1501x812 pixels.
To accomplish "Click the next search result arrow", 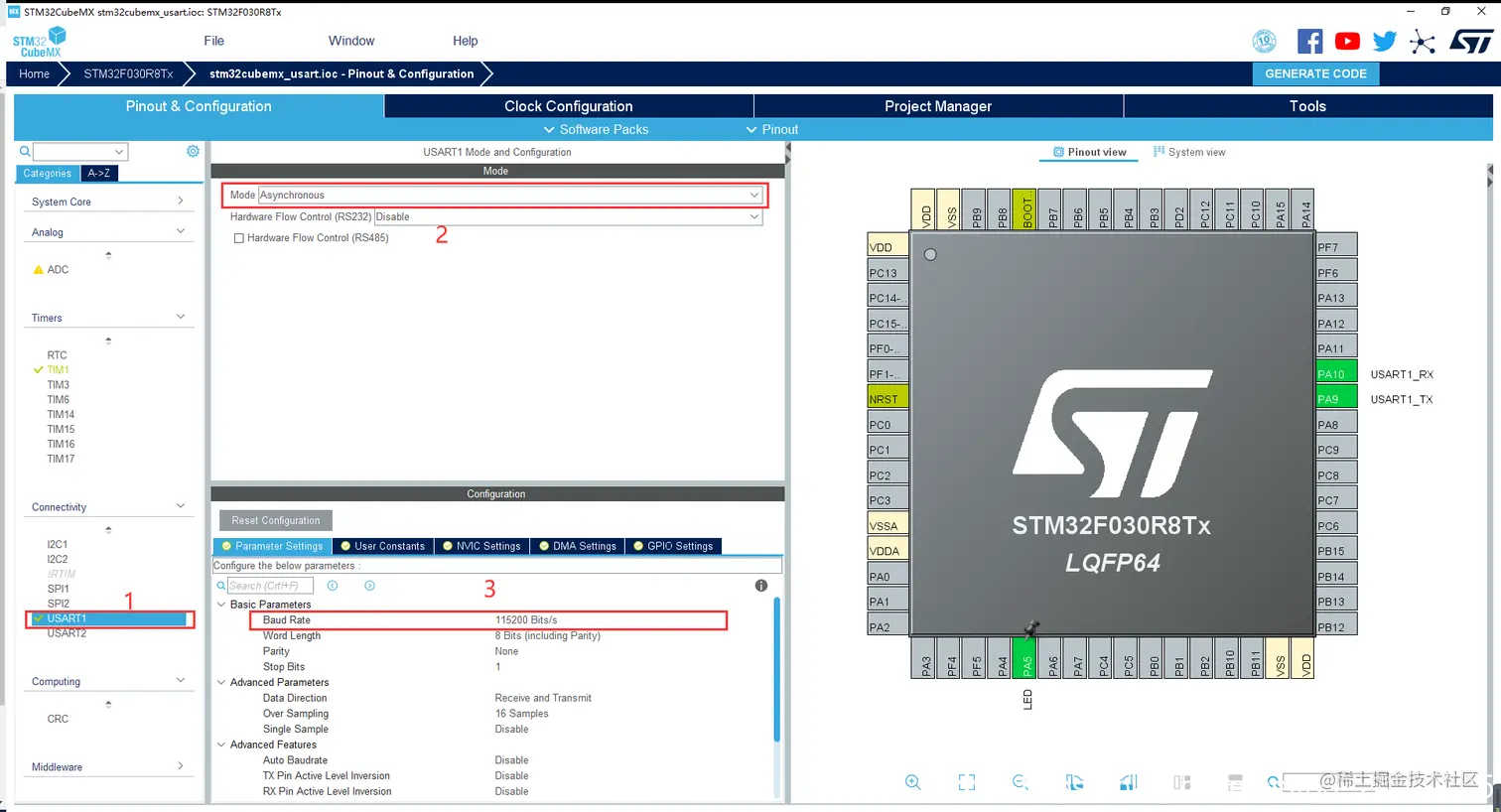I will (369, 586).
